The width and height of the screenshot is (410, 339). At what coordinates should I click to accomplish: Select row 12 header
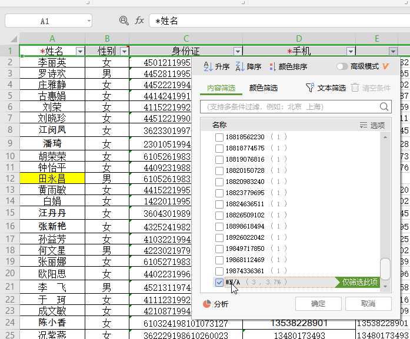[x=10, y=179]
